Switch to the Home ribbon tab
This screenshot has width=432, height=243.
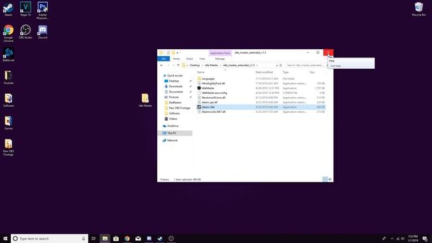(176, 59)
